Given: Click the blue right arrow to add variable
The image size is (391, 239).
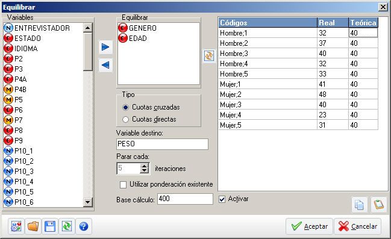Looking at the screenshot, I should click(105, 47).
